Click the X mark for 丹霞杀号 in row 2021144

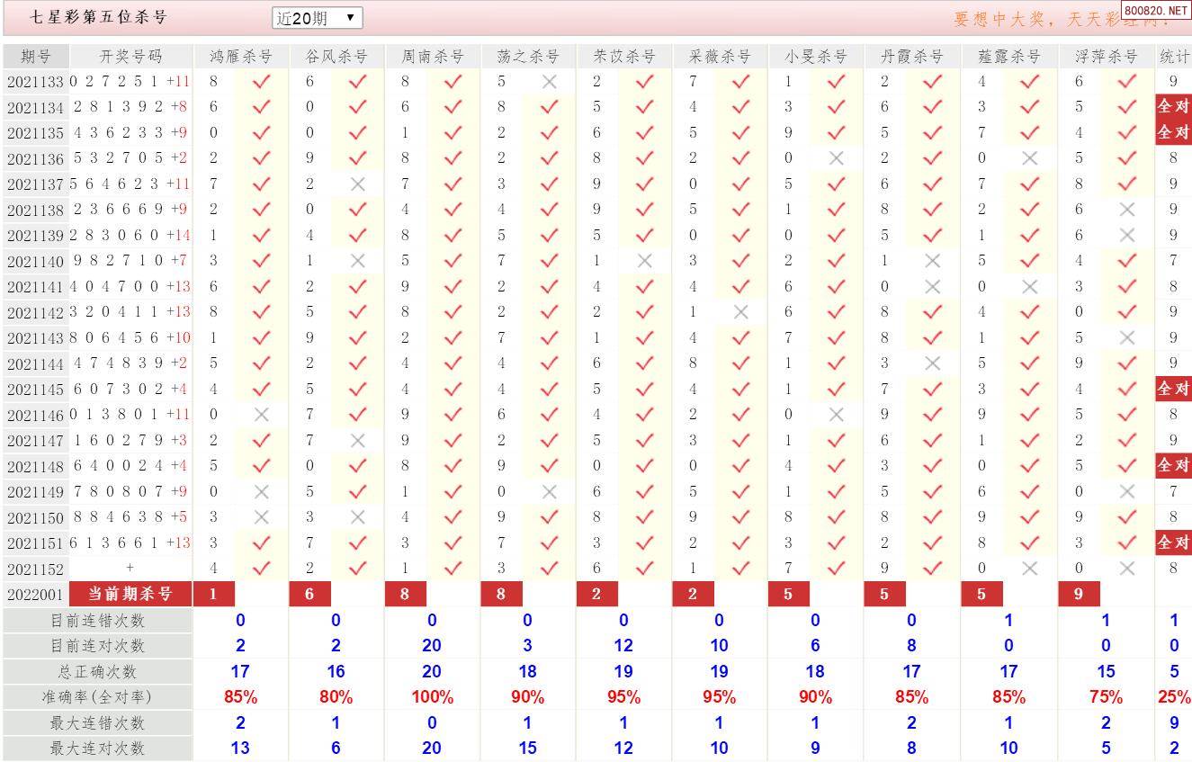click(933, 363)
